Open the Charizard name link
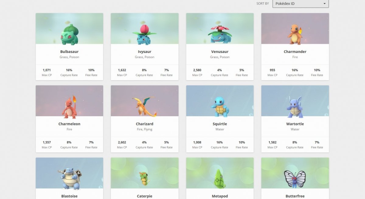 point(144,124)
